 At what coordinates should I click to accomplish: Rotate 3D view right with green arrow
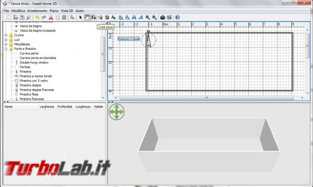point(121,112)
